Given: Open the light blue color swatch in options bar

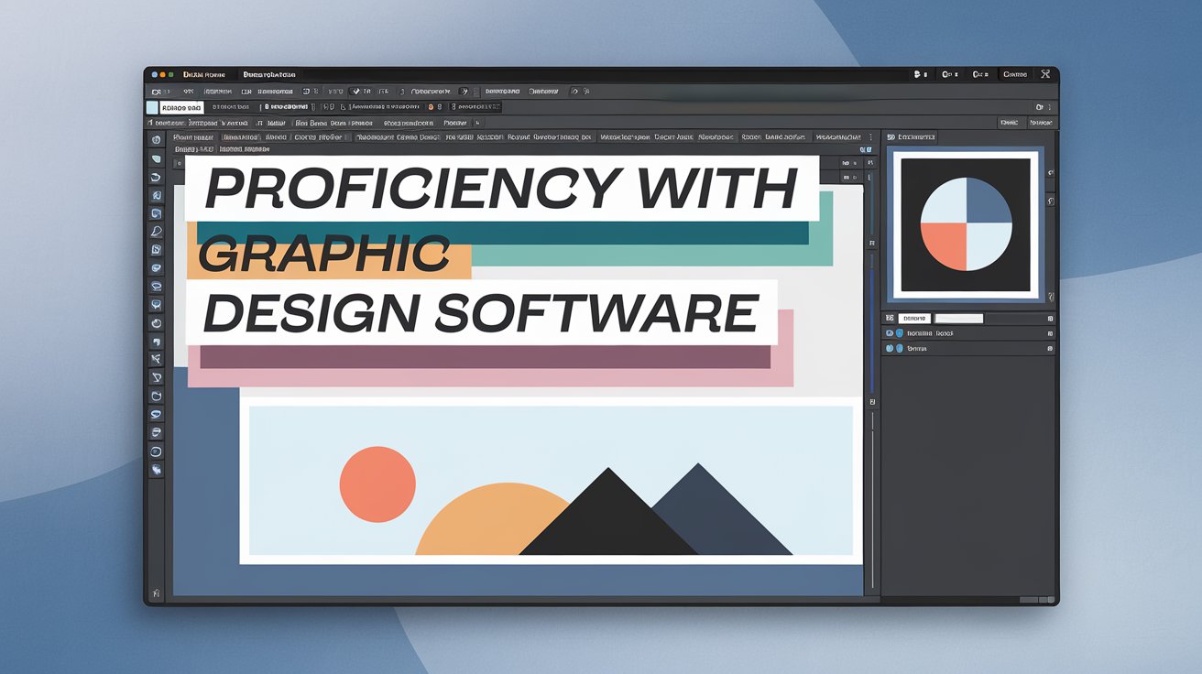Looking at the screenshot, I should [152, 107].
